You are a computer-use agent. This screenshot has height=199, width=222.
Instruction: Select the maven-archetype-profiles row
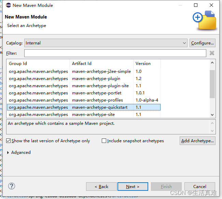[x=84, y=100]
